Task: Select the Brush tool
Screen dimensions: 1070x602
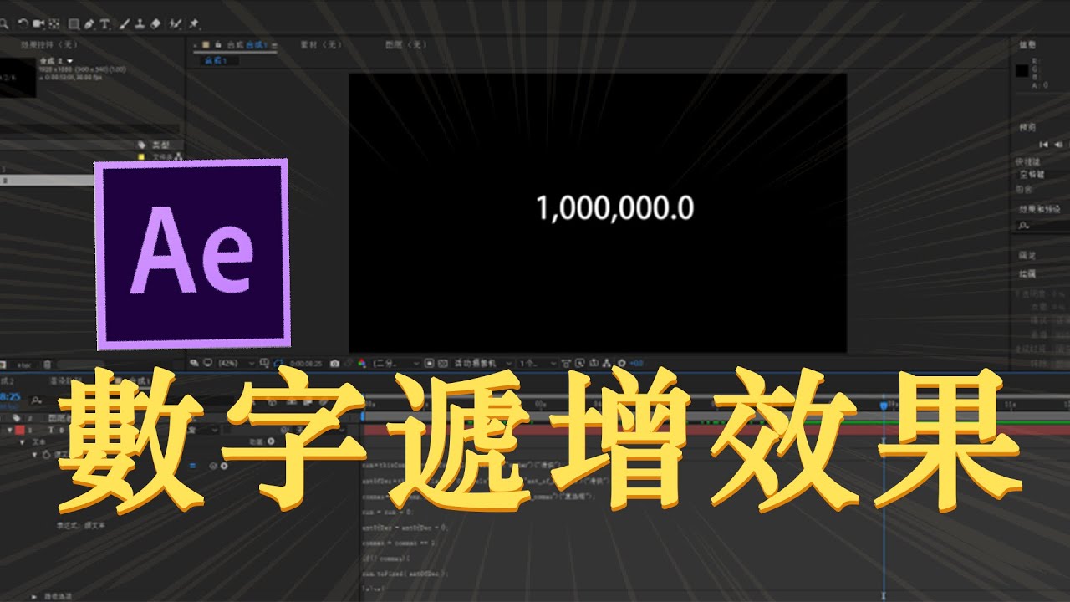Action: [125, 23]
